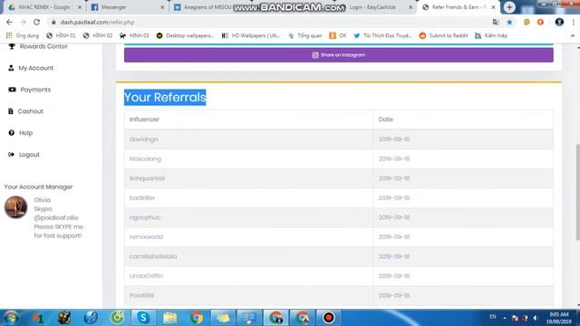Click the Help question-mark icon
580x326 pixels.
click(12, 133)
